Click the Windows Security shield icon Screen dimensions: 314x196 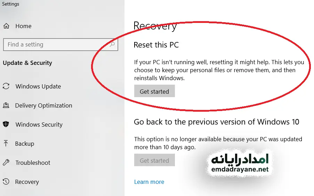(x=6, y=125)
